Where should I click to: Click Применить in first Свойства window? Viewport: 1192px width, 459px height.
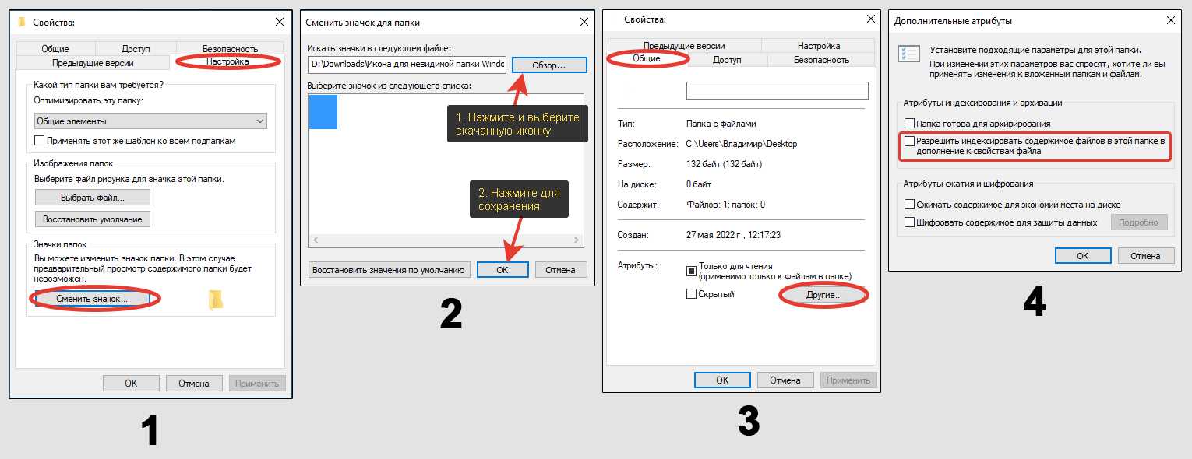pos(257,383)
